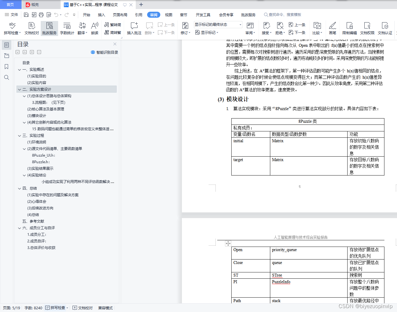Switch to the 页面布局 ribbon tab
Image resolution: width=397 pixels, height=312 pixels.
pyautogui.click(x=120, y=15)
